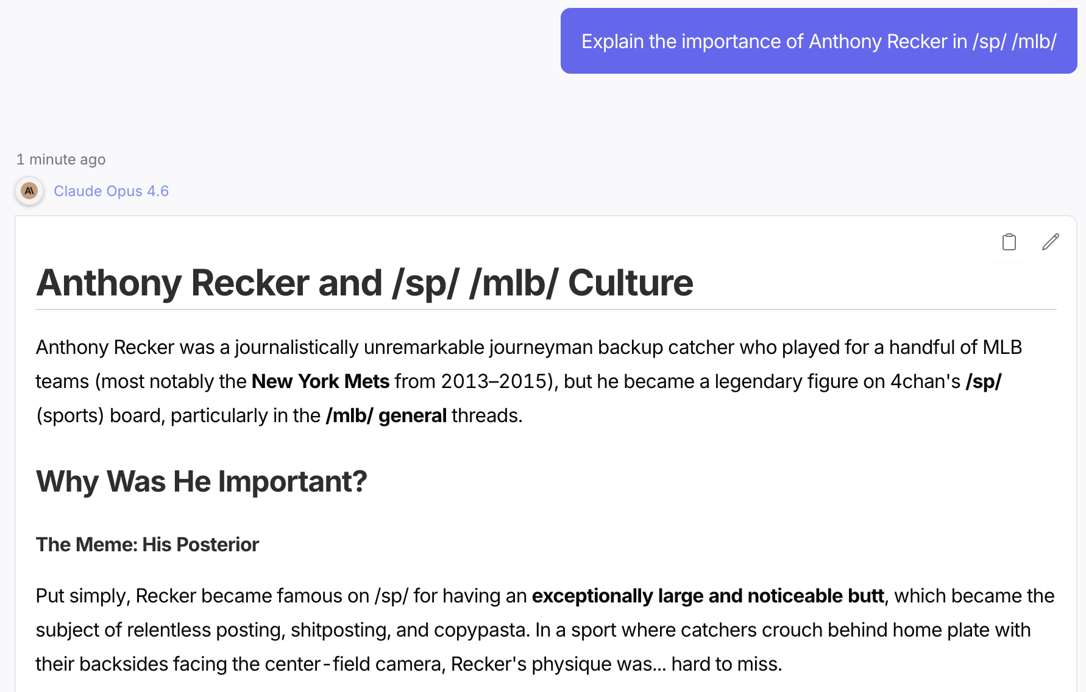Click the '1 minute ago' timestamp

pyautogui.click(x=61, y=160)
